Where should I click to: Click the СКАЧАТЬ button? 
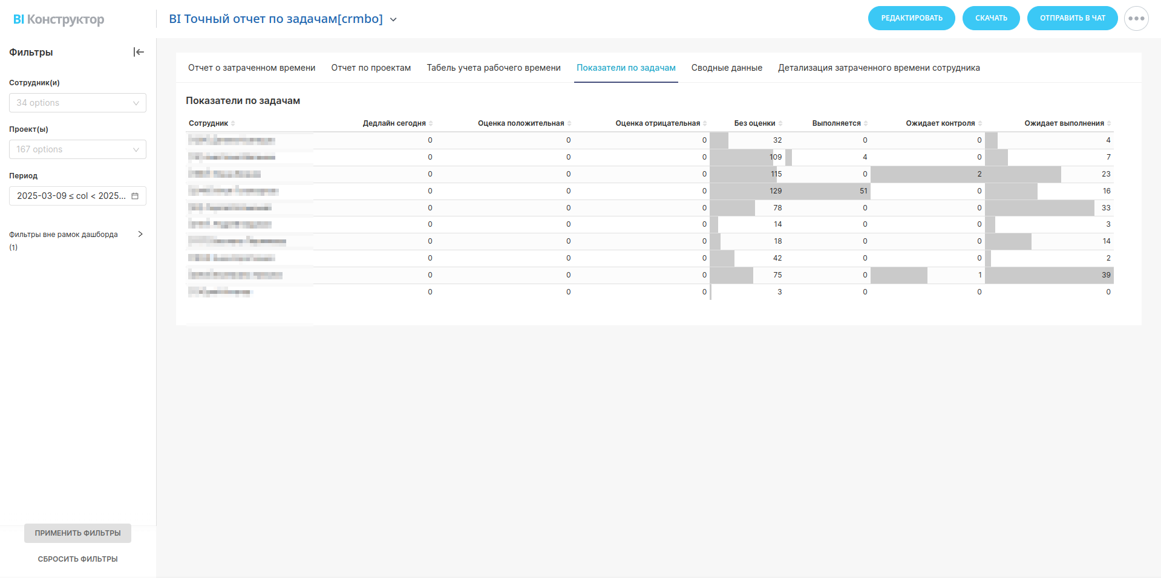(x=991, y=18)
